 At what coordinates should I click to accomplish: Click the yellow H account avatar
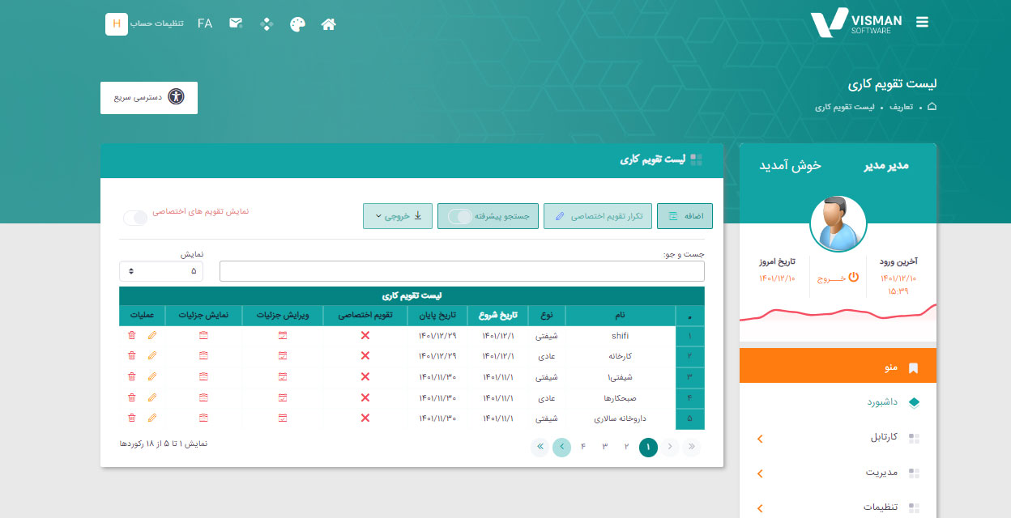(x=117, y=23)
